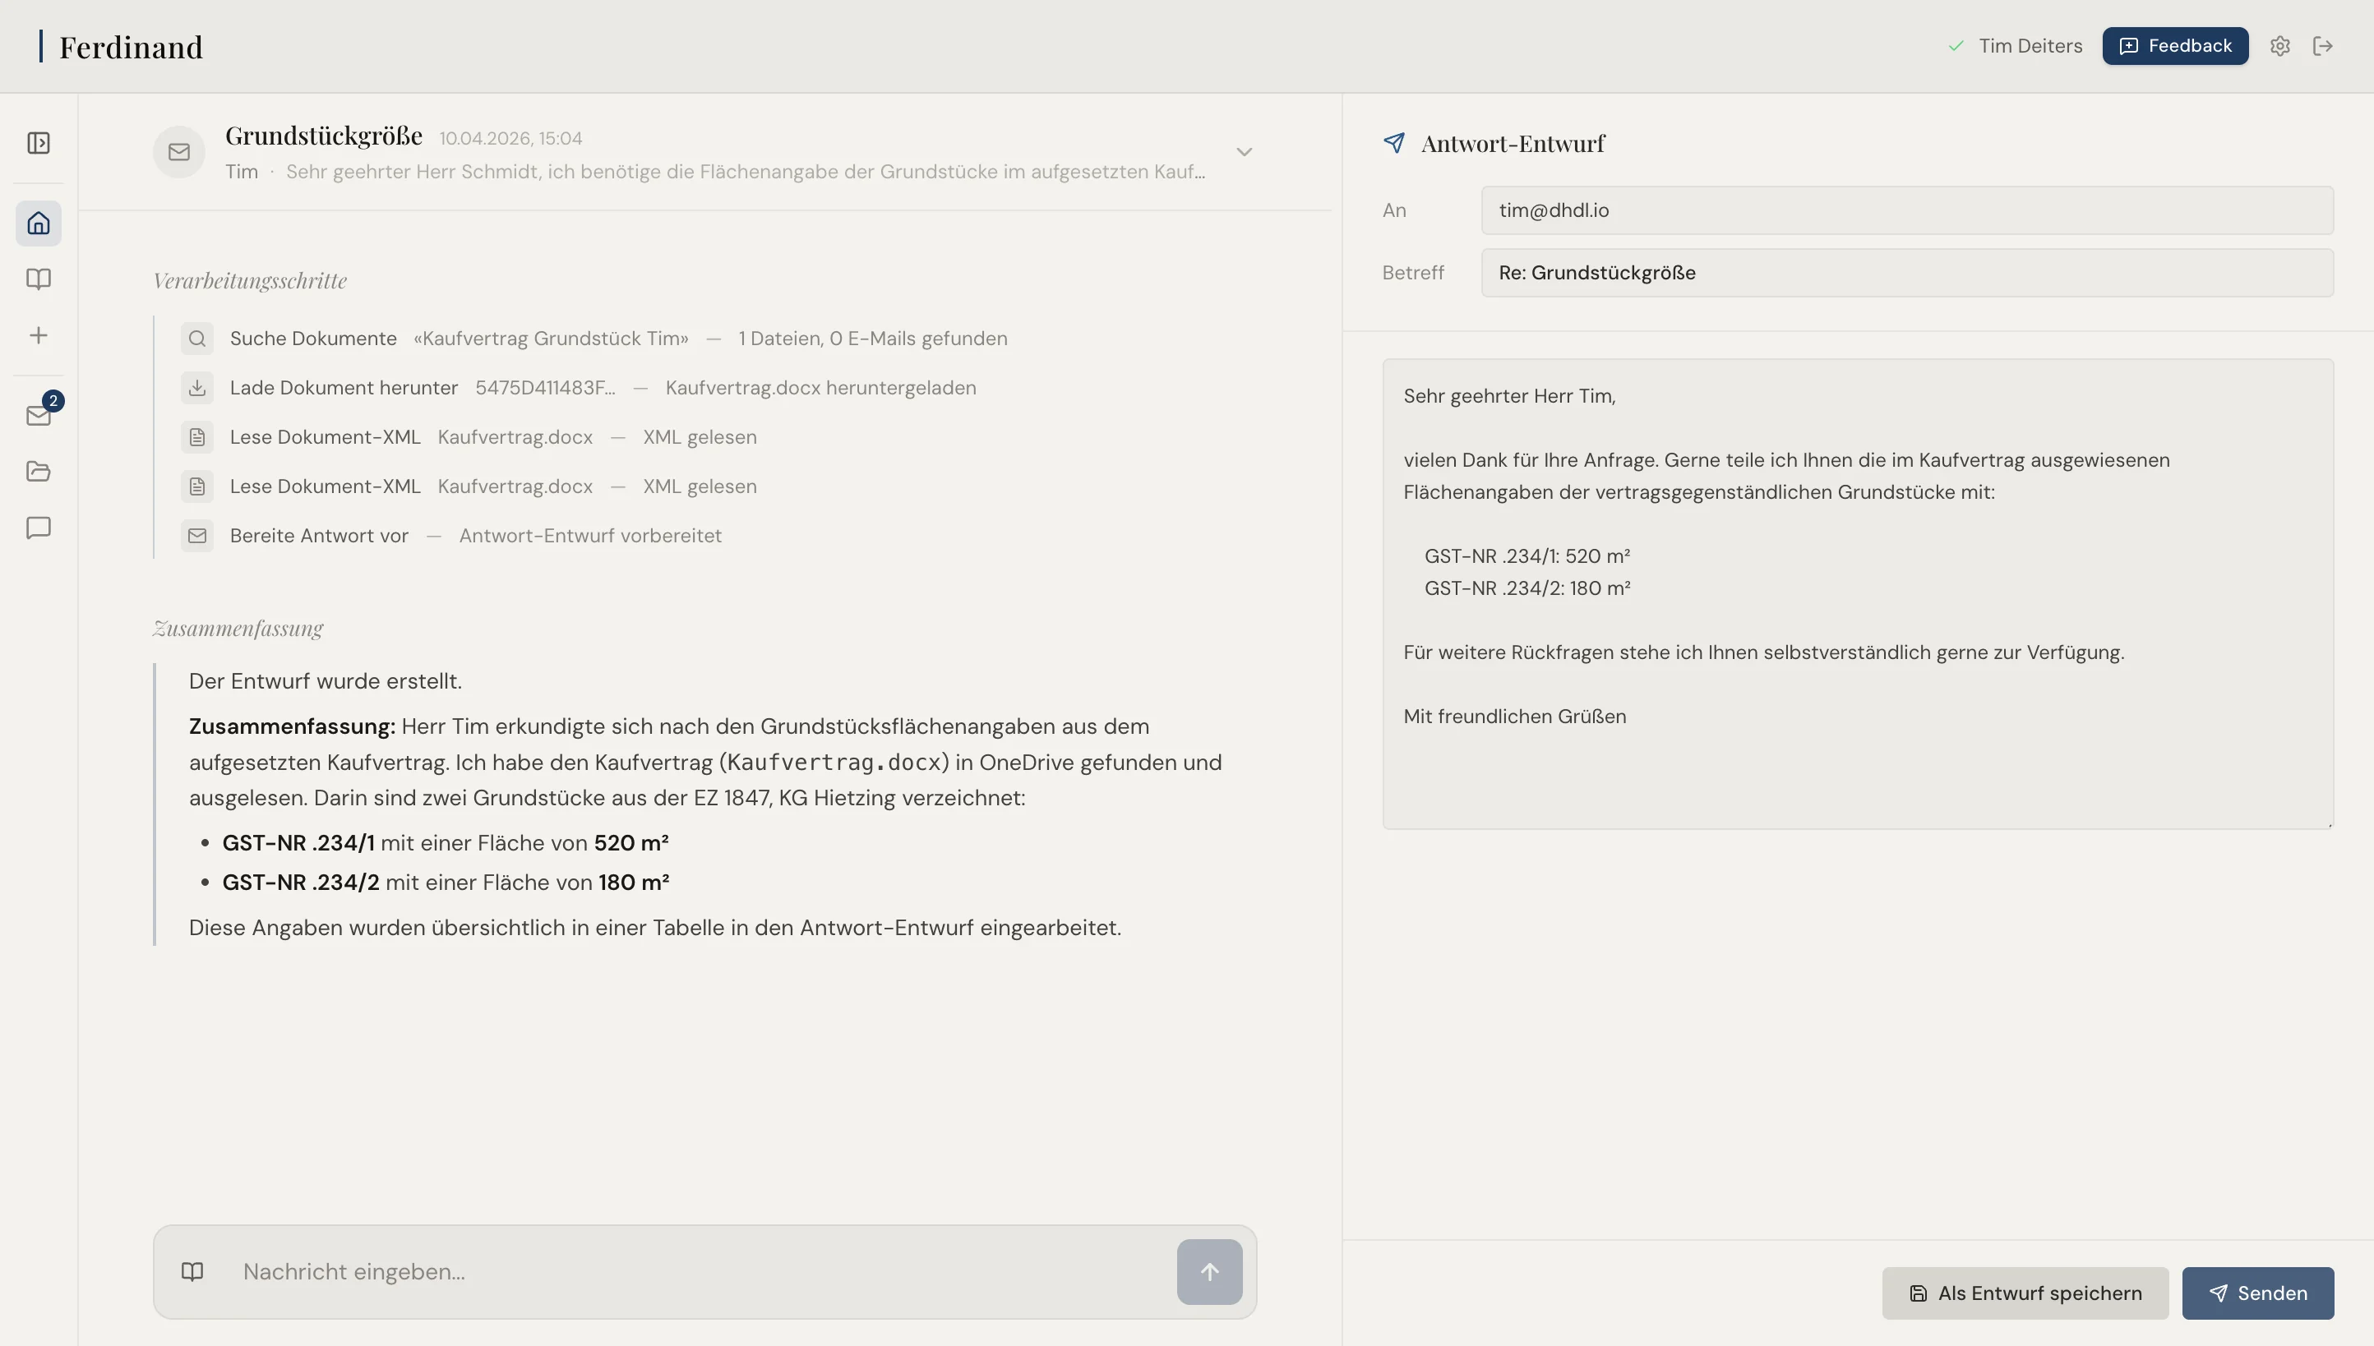The height and width of the screenshot is (1346, 2374).
Task: Save draft via Als Entwurf speichern
Action: coord(2025,1293)
